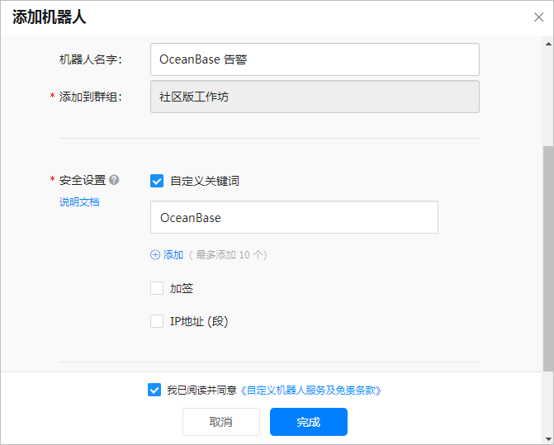The image size is (554, 445).
Task: Close the 添加机器人 dialog
Action: coord(538,17)
